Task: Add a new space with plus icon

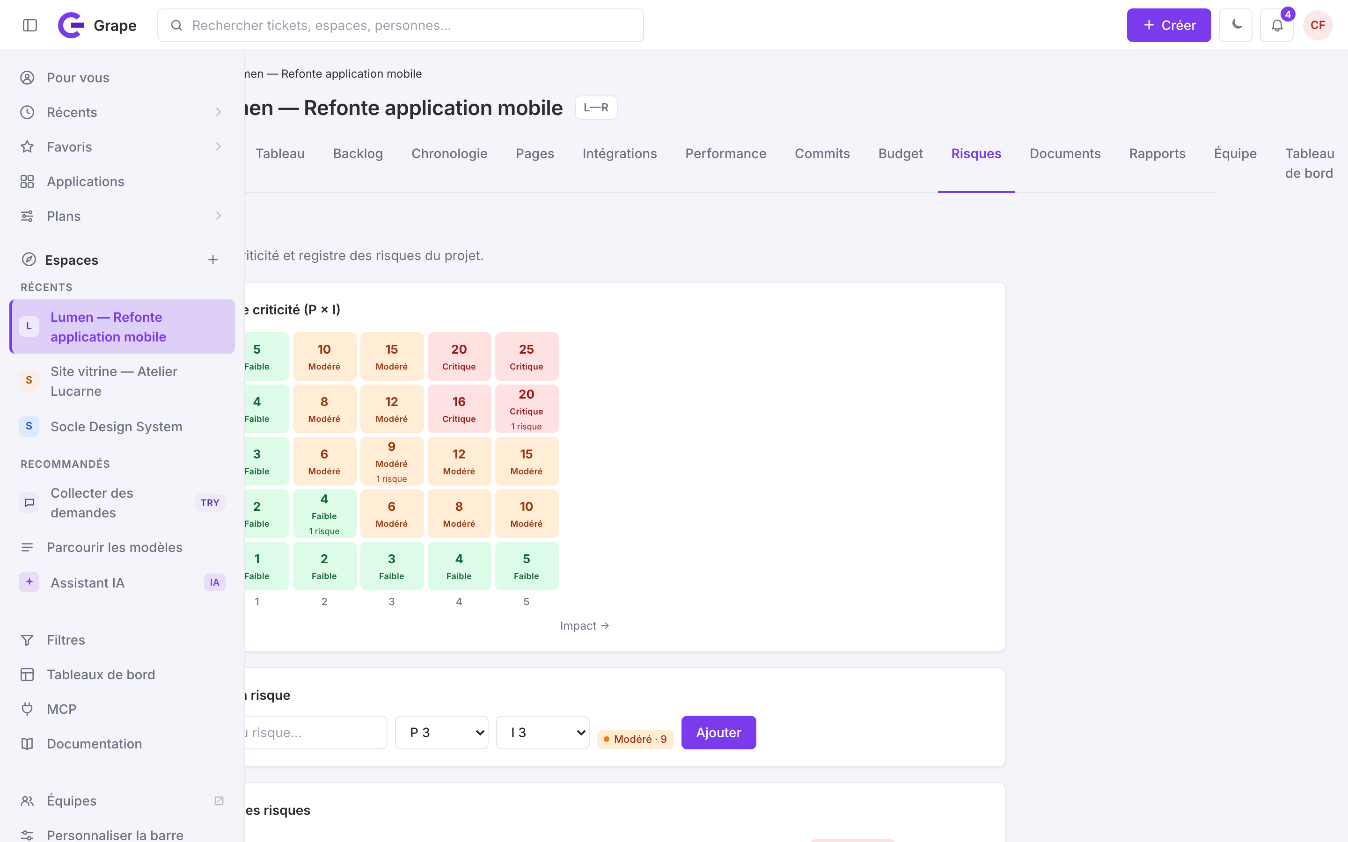Action: pos(213,260)
